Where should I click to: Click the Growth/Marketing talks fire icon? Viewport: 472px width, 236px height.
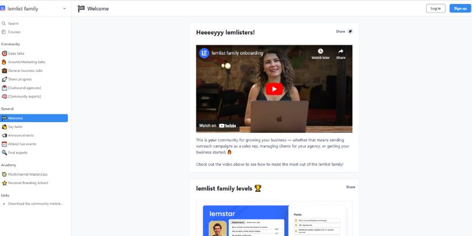tap(4, 62)
